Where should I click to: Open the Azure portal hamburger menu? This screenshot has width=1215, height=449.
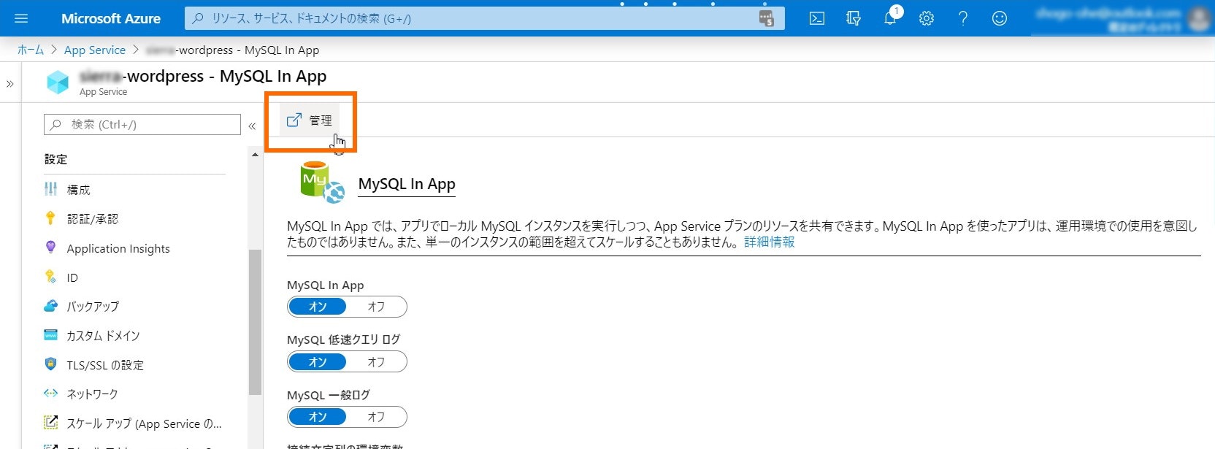coord(20,18)
